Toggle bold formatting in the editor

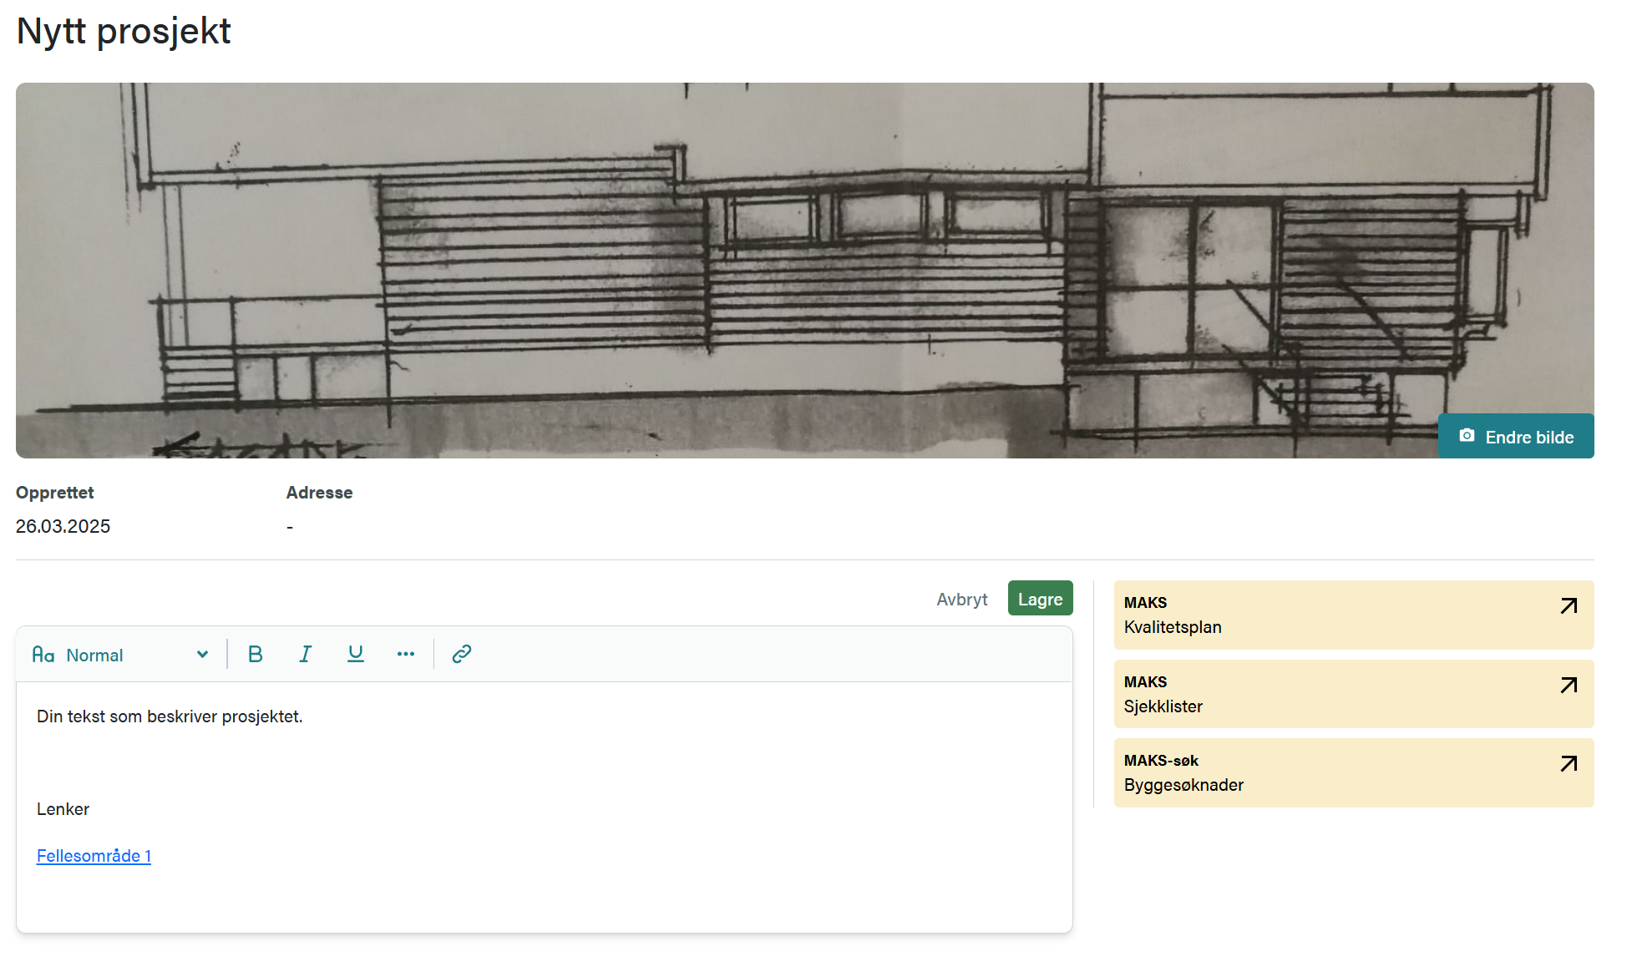tap(256, 655)
